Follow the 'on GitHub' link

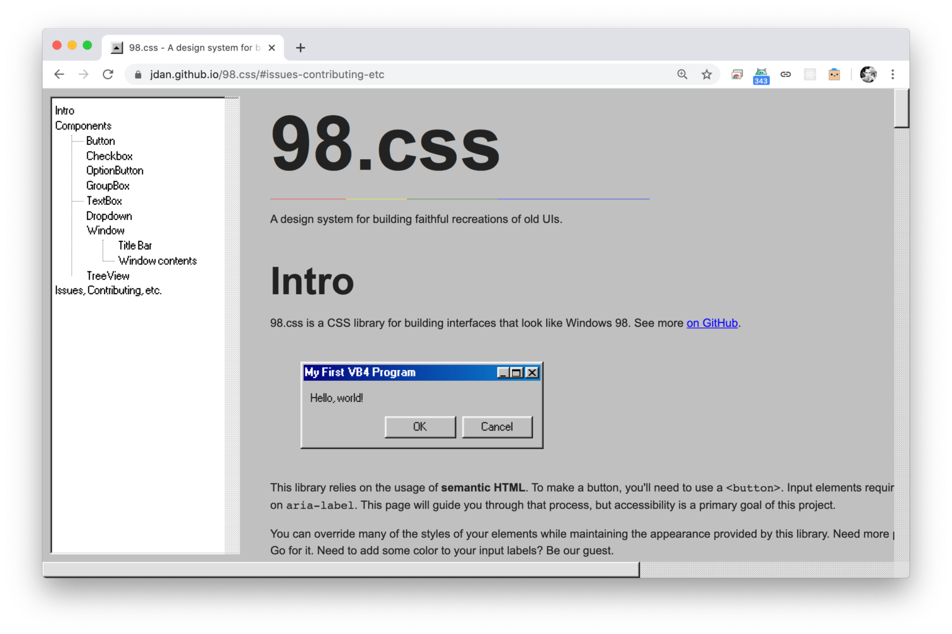click(x=712, y=323)
